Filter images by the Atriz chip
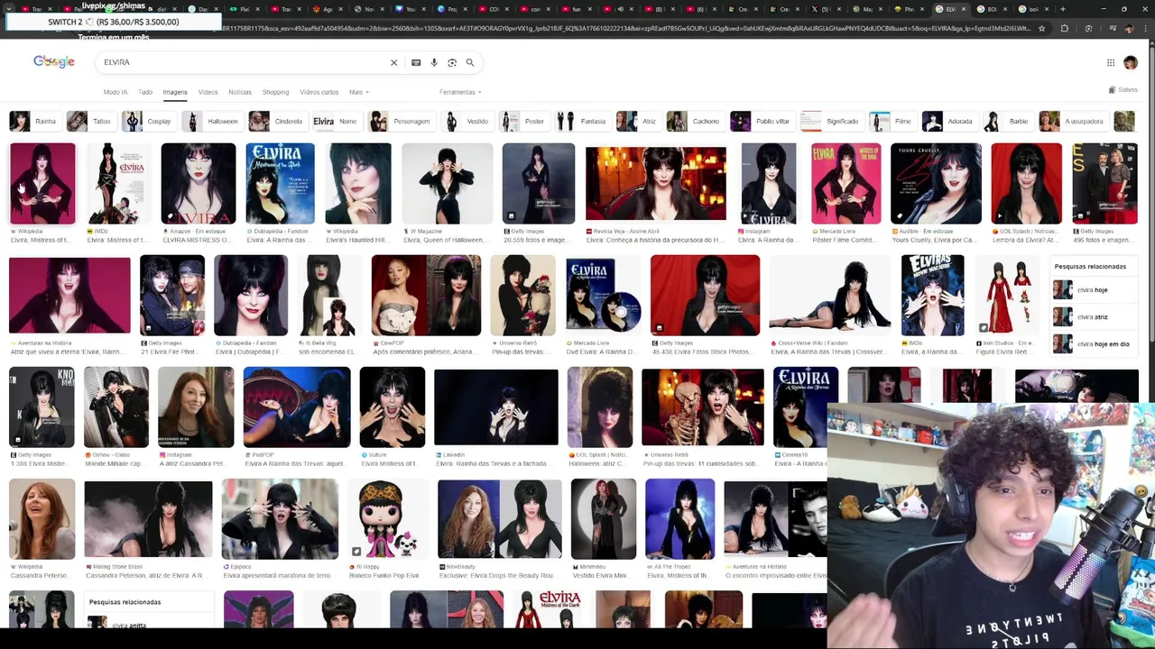This screenshot has width=1155, height=649. (x=637, y=121)
